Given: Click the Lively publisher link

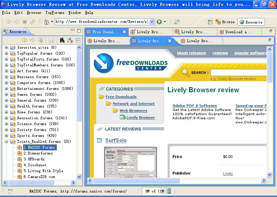Looking at the screenshot, I should [228, 173].
